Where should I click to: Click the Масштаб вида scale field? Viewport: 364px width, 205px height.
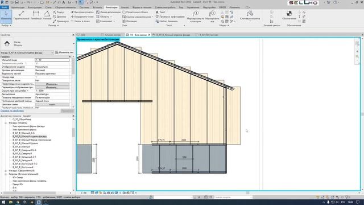click(x=52, y=60)
